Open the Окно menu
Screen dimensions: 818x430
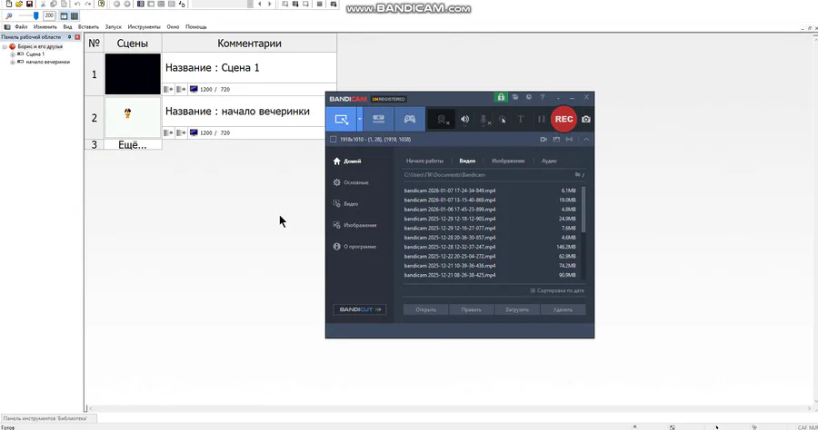coord(173,26)
